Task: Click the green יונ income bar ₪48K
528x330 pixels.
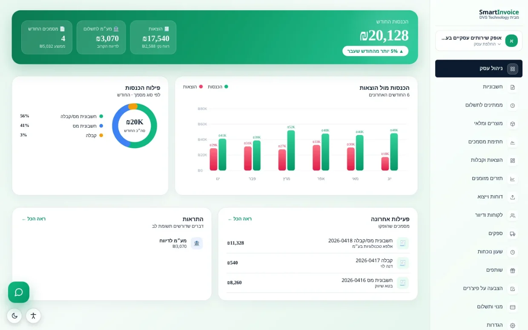Action: pos(394,152)
